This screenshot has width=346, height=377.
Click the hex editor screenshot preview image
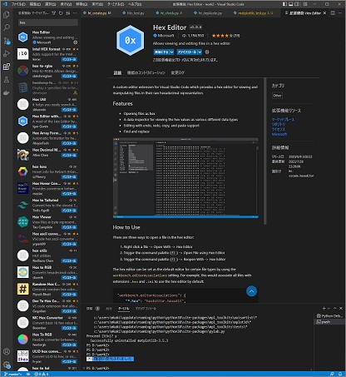click(x=185, y=178)
